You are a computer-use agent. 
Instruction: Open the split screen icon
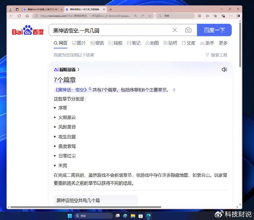[200, 16]
